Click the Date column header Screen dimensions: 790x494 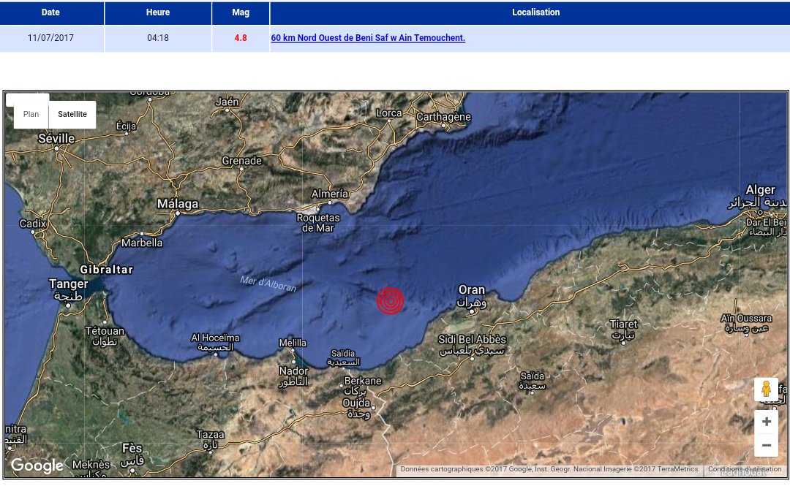click(51, 12)
